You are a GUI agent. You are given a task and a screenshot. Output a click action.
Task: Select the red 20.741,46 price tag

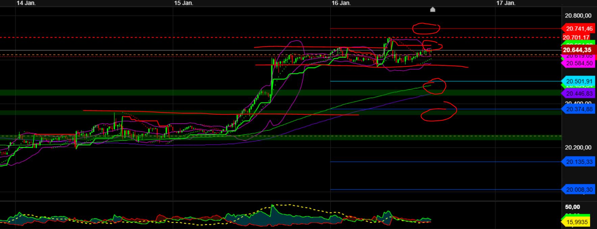pos(579,29)
